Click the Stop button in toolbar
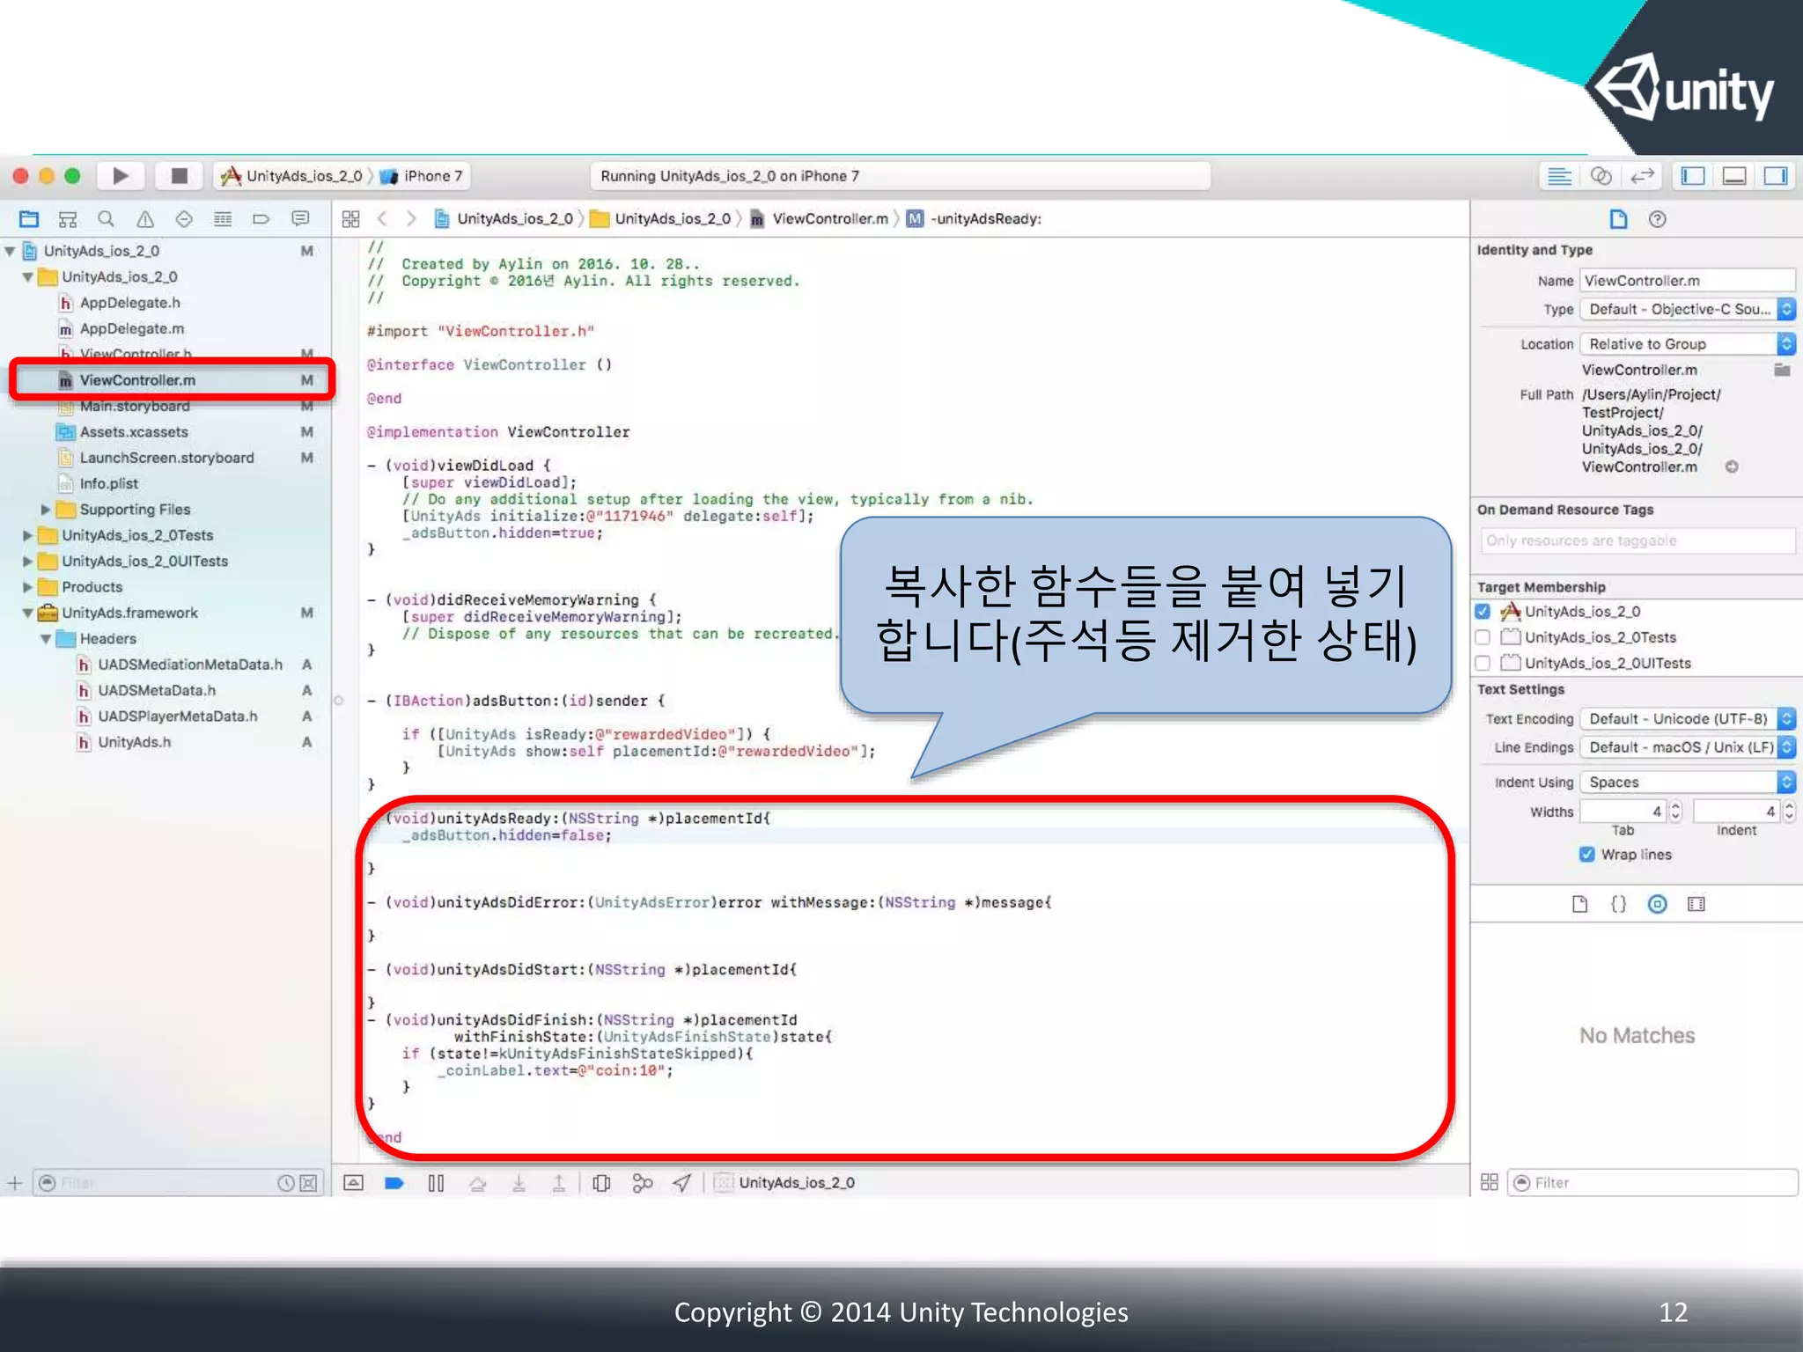1803x1352 pixels. [x=180, y=176]
